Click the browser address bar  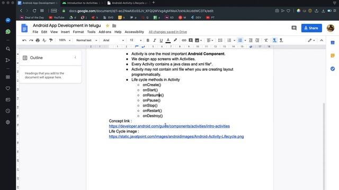141,11
